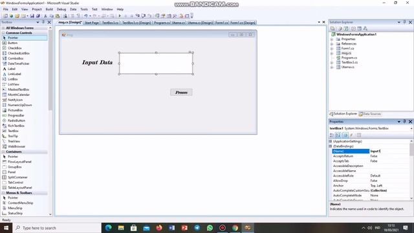Open the Build menu
This screenshot has height=233, width=414.
[49, 9]
